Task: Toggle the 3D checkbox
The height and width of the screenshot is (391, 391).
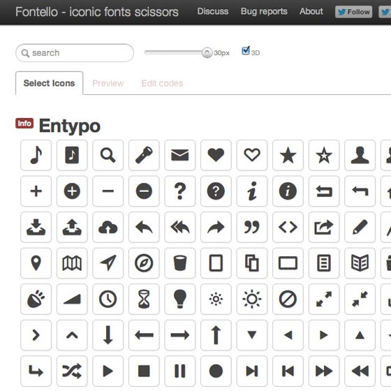Action: (246, 51)
